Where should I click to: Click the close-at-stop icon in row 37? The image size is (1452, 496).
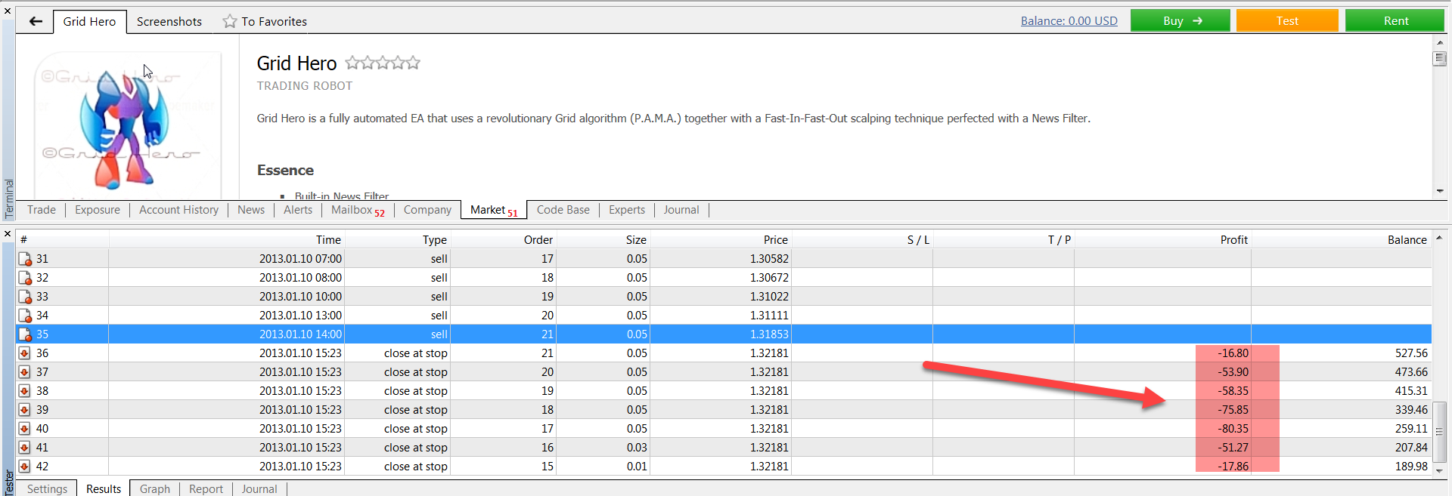coord(25,372)
